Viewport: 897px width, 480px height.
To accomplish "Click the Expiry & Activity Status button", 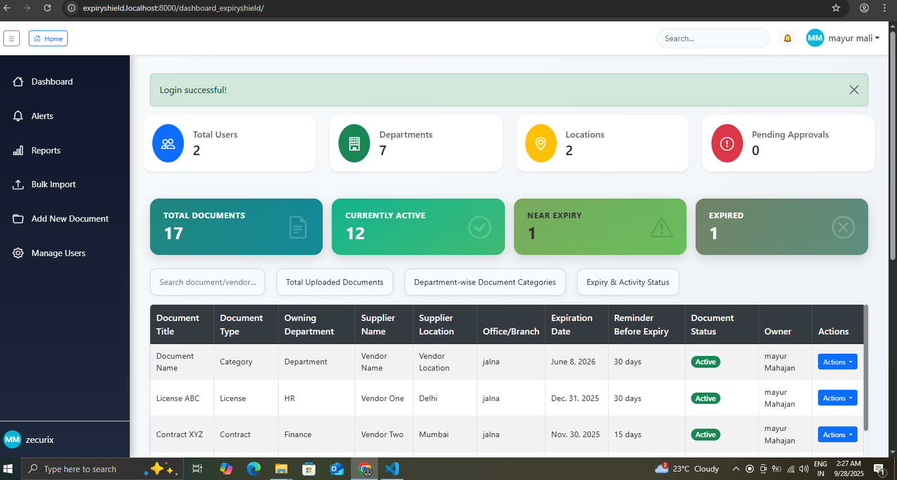I will 627,282.
